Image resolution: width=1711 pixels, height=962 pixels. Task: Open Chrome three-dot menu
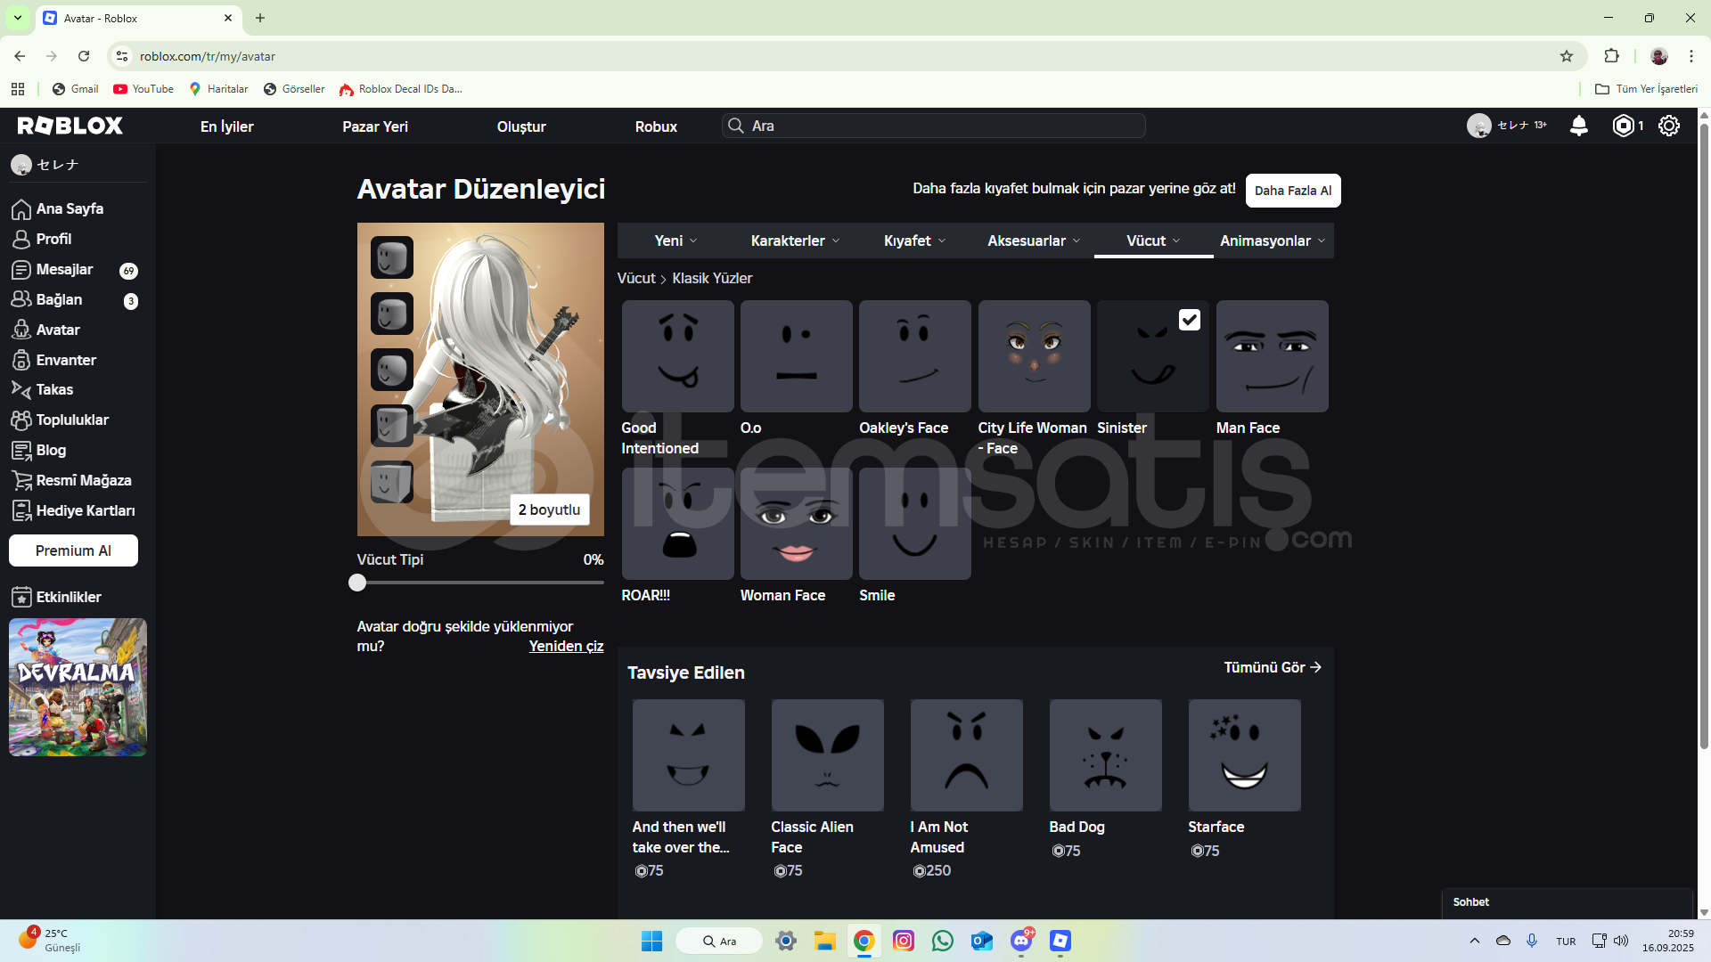[1691, 56]
